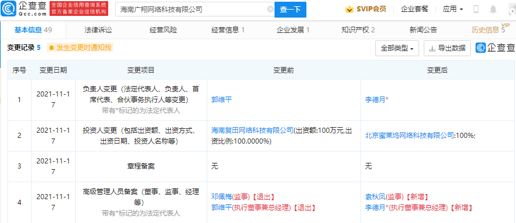The width and height of the screenshot is (516, 223).
Task: Click the Qcc.com 企查查 logo
Action: point(24,9)
